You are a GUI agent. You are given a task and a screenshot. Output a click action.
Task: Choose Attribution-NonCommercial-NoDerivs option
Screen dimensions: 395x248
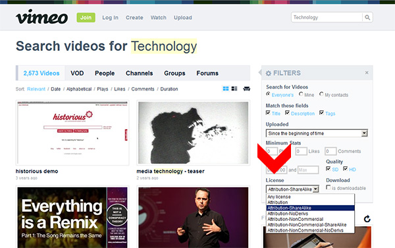[x=310, y=230]
